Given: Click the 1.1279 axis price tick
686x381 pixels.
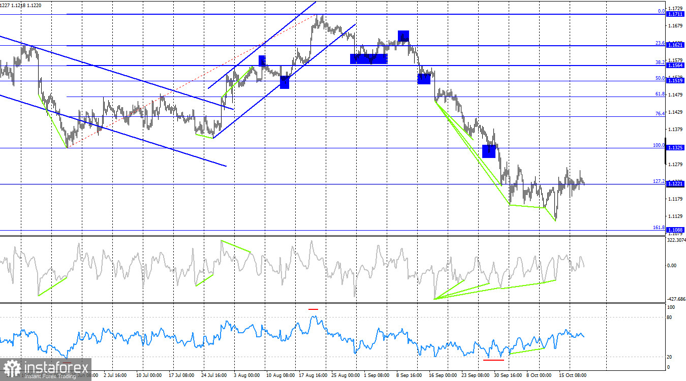Looking at the screenshot, I should [676, 164].
